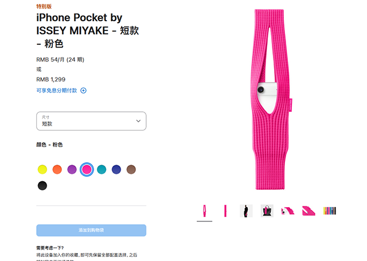Open close-up thumbnail with camera visible

(x=288, y=211)
